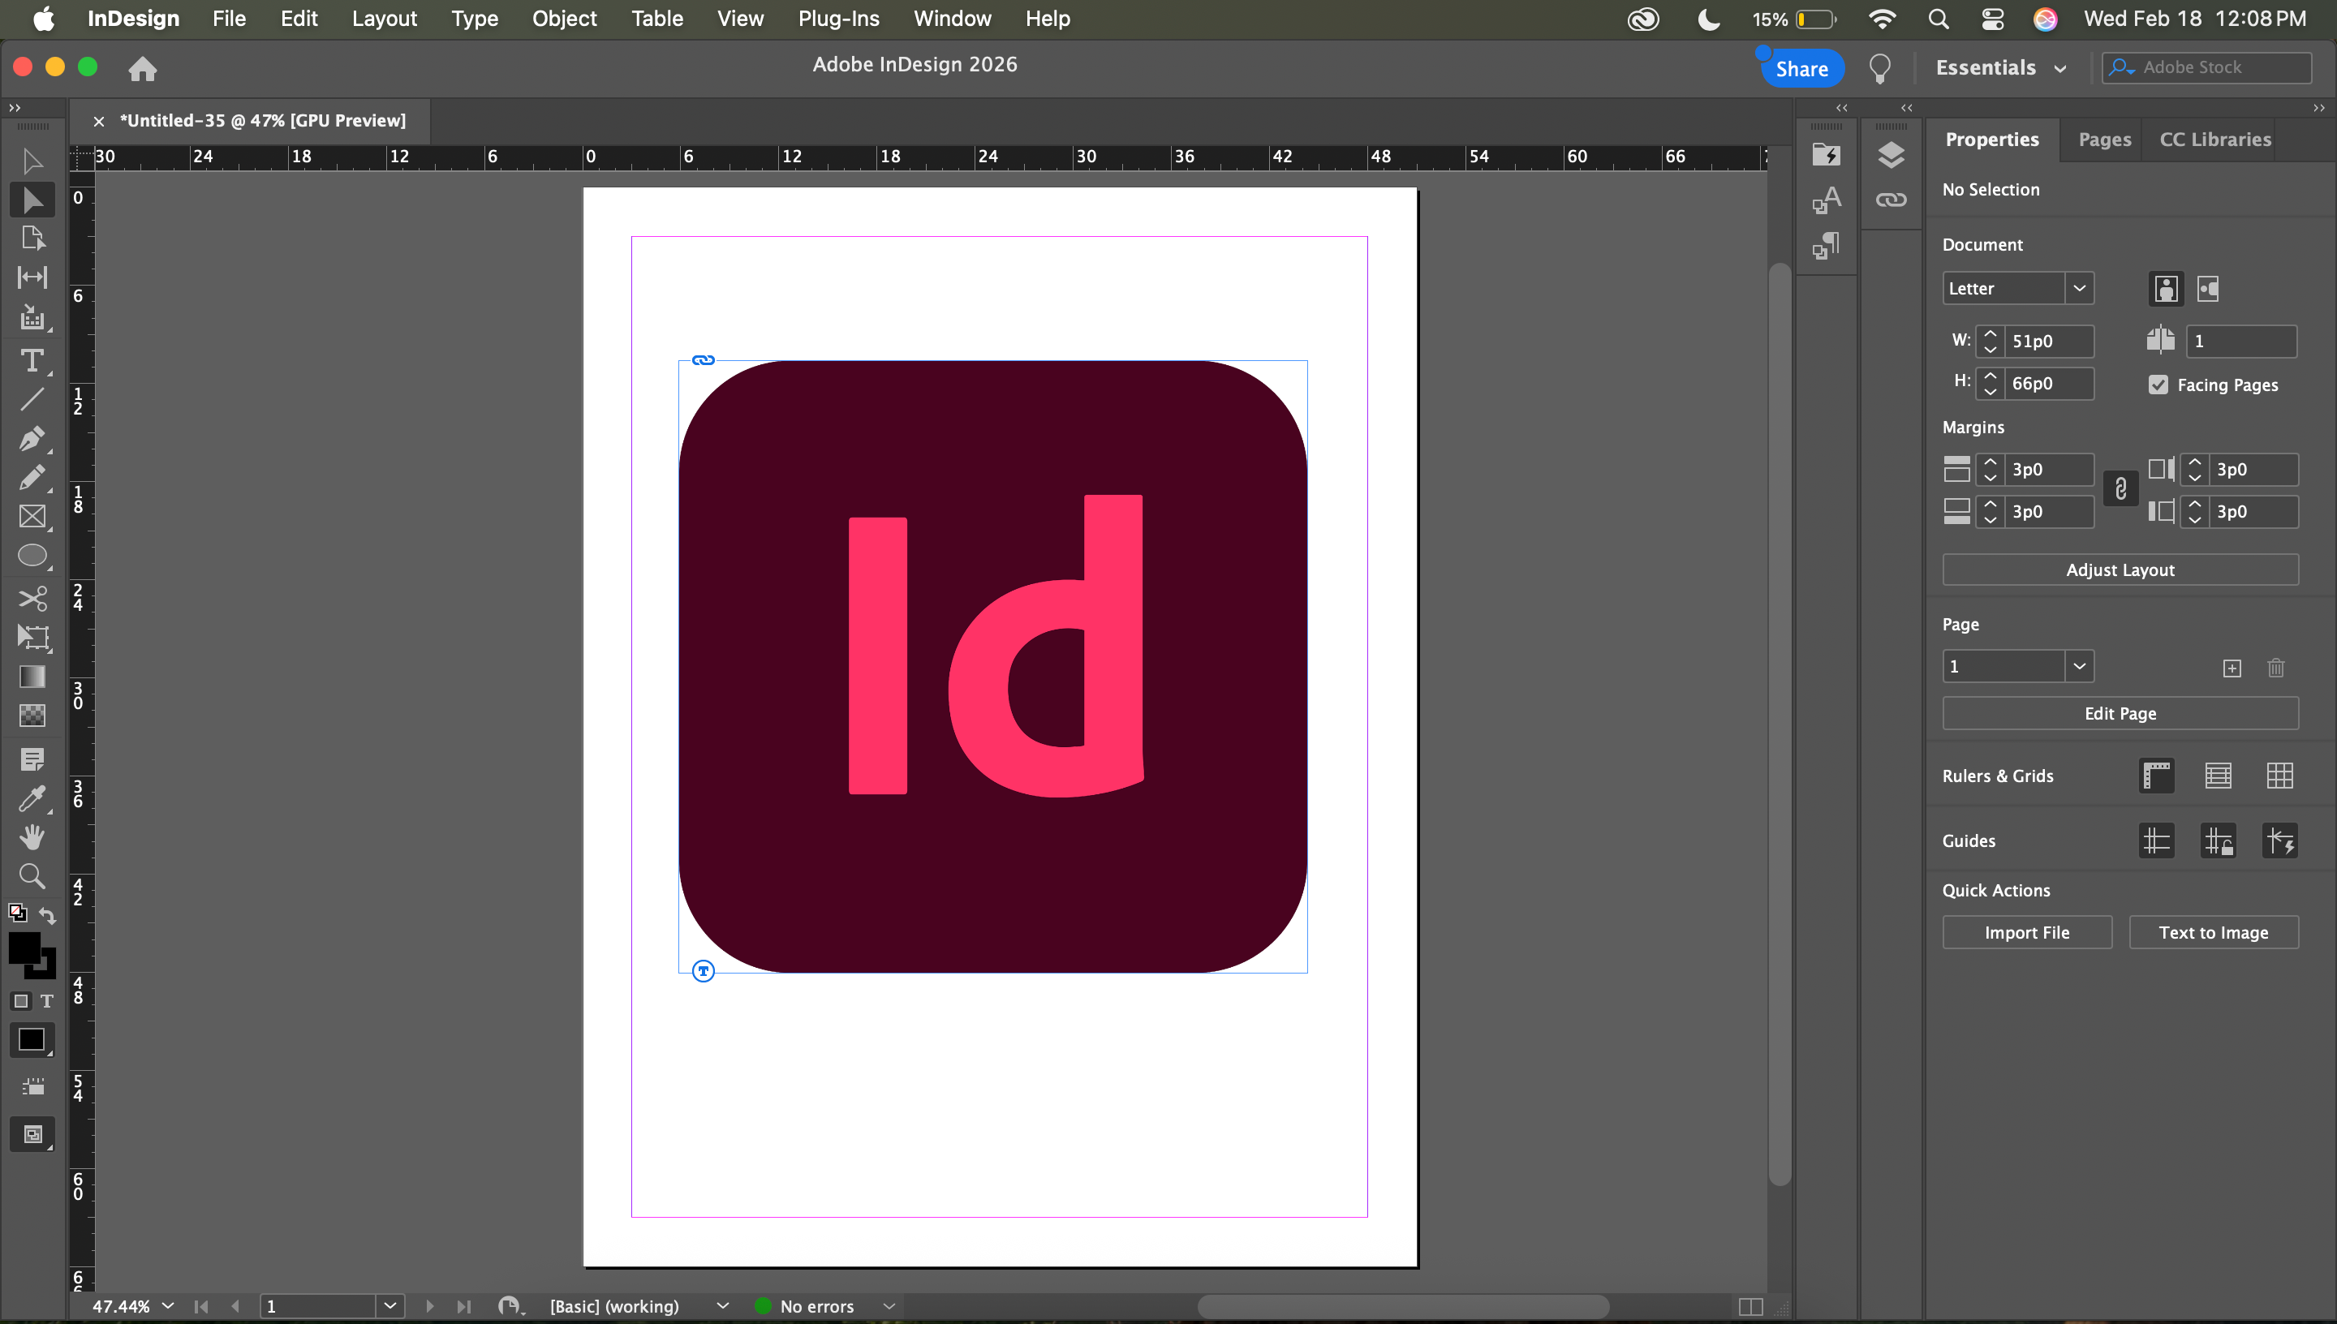Select the Rectangle Frame tool

tap(32, 517)
